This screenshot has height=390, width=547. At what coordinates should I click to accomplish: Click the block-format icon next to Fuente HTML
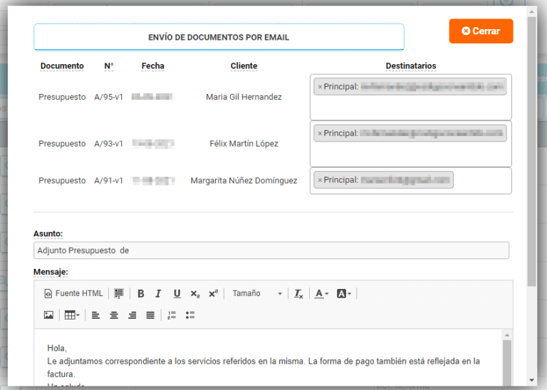click(119, 293)
